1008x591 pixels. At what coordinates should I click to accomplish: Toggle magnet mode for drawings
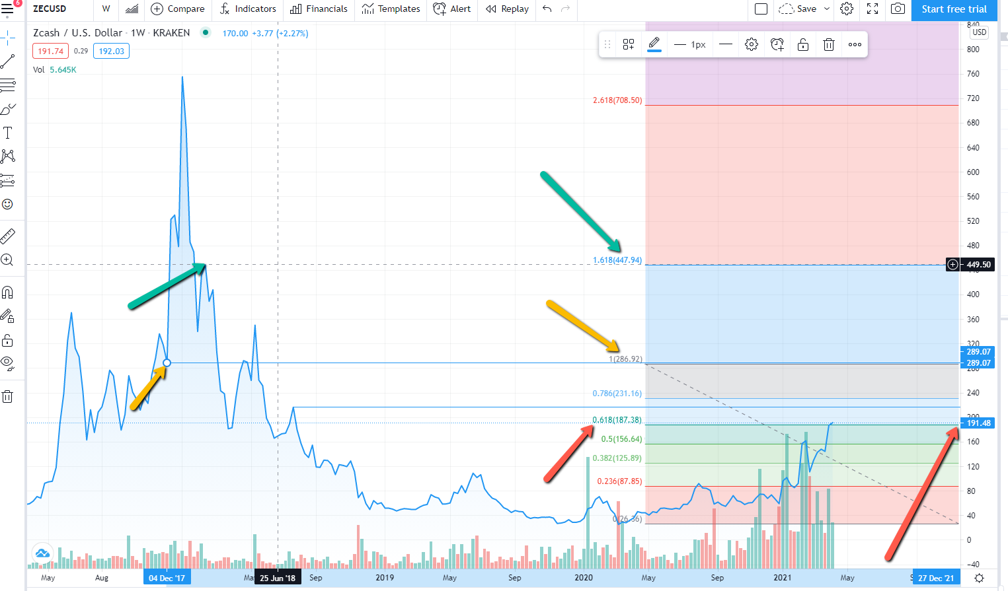8,292
